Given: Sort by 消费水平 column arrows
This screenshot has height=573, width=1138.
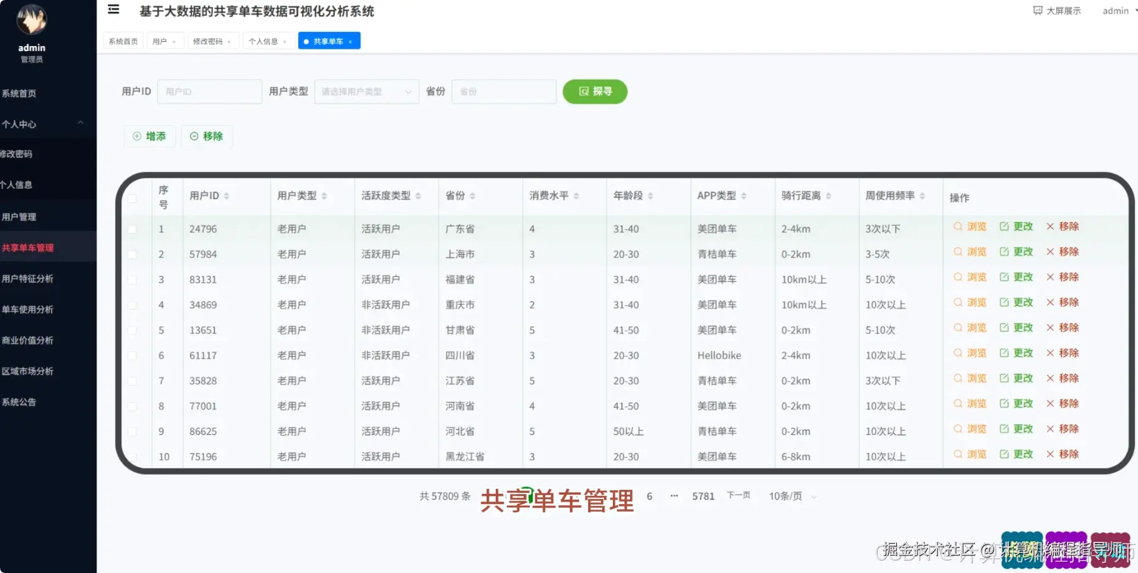Looking at the screenshot, I should pos(576,196).
